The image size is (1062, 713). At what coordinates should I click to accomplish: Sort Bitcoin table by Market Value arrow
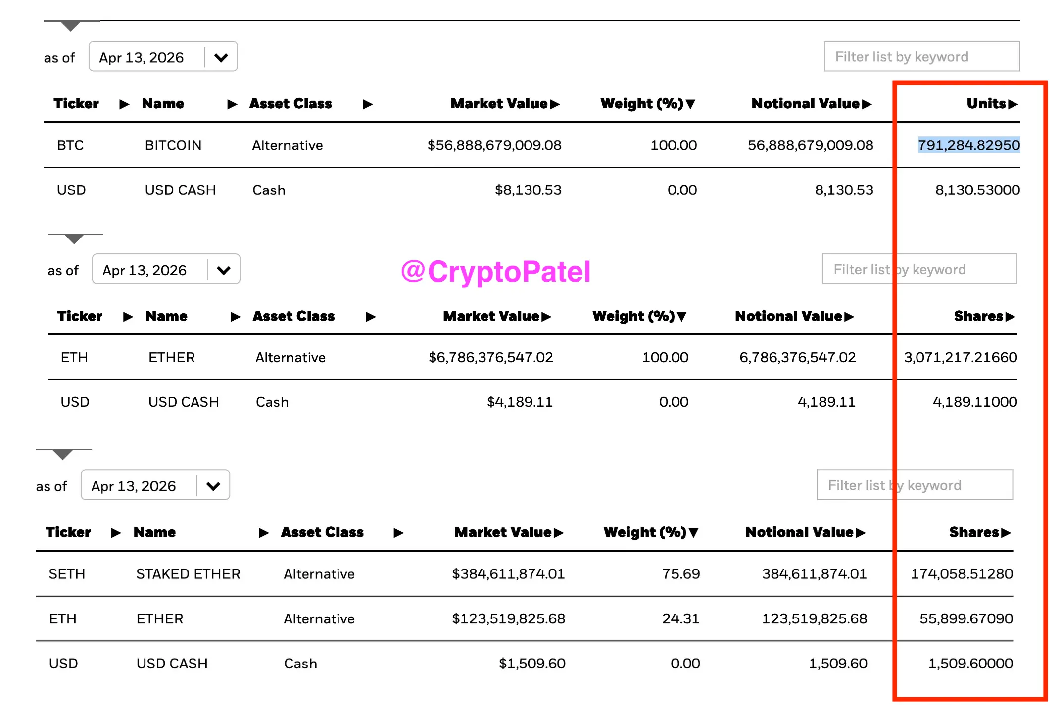pos(555,104)
